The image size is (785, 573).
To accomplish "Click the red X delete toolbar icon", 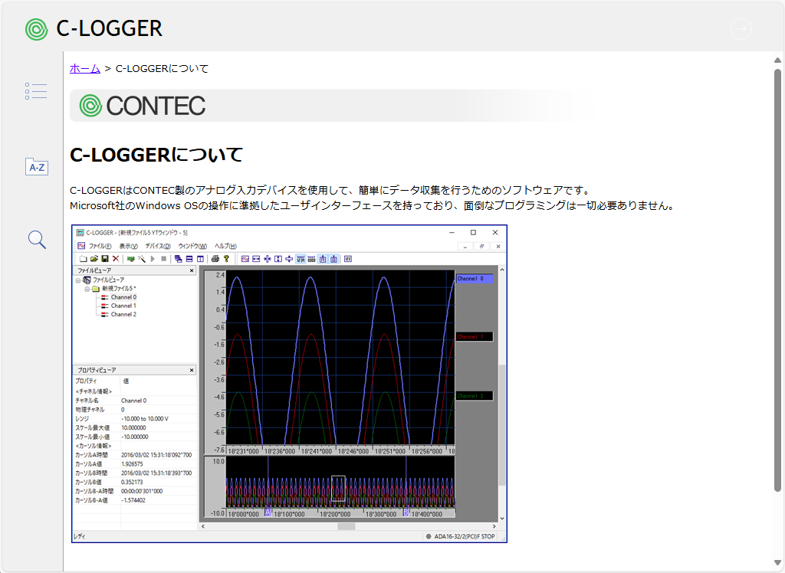I will 116,259.
